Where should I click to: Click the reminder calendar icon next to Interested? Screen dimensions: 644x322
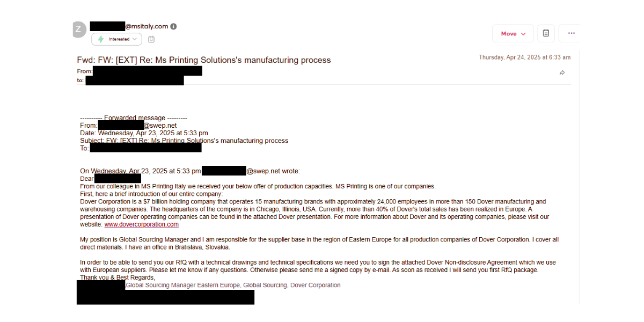tap(151, 39)
